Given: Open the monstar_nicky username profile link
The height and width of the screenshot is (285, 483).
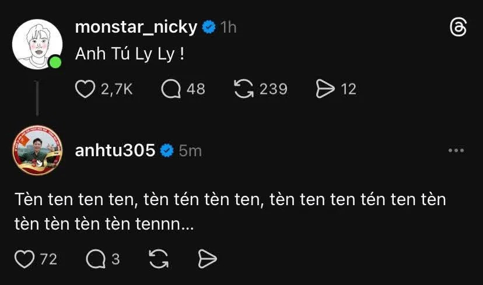Looking at the screenshot, I should click(136, 27).
